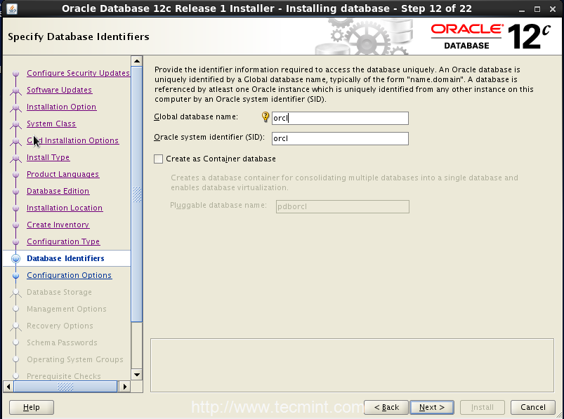
Task: Open the Create Inventory step
Action: click(58, 225)
